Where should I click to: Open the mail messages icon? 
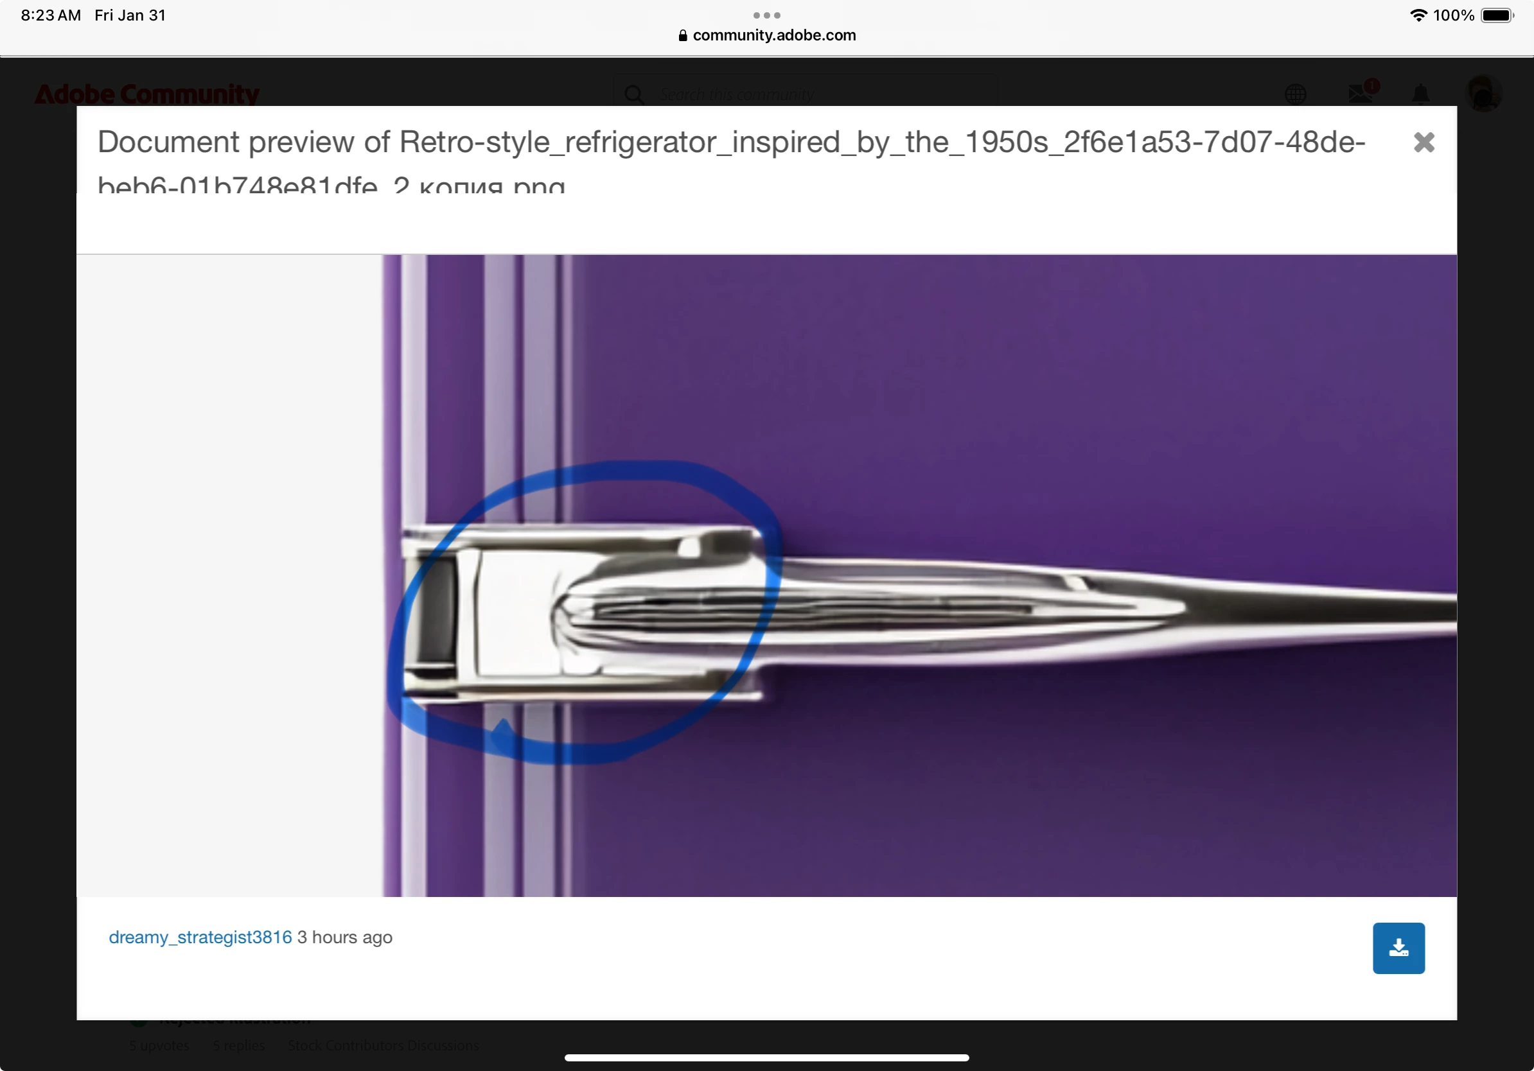pyautogui.click(x=1360, y=94)
